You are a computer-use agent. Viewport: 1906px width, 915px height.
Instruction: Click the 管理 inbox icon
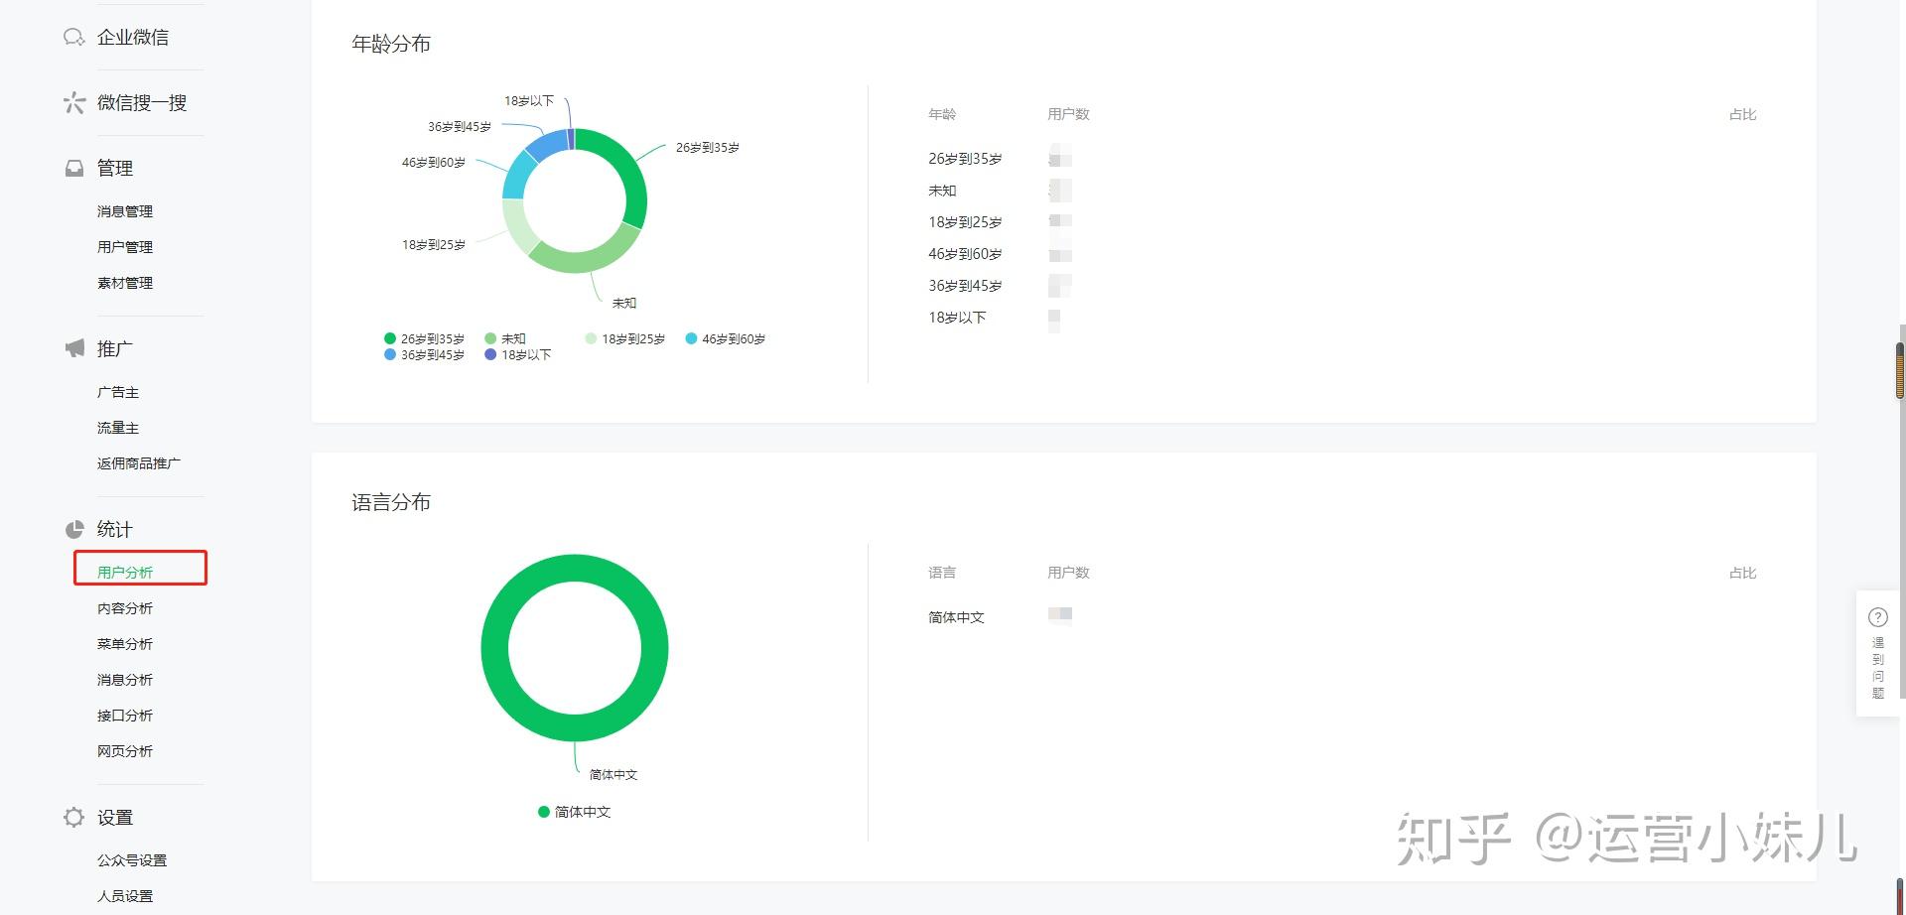(x=74, y=169)
